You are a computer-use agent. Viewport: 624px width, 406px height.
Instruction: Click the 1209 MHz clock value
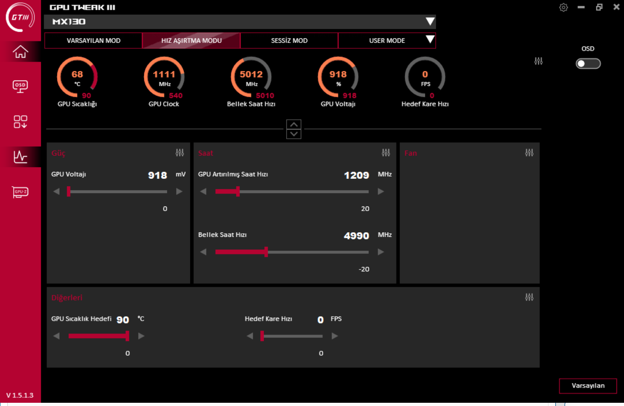click(357, 175)
